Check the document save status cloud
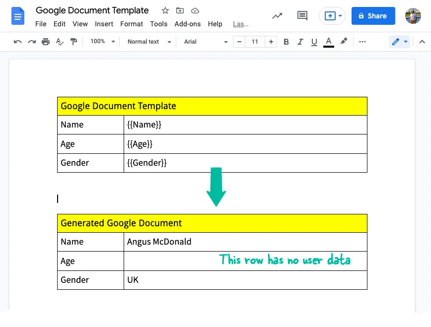431x327 pixels. click(x=195, y=10)
